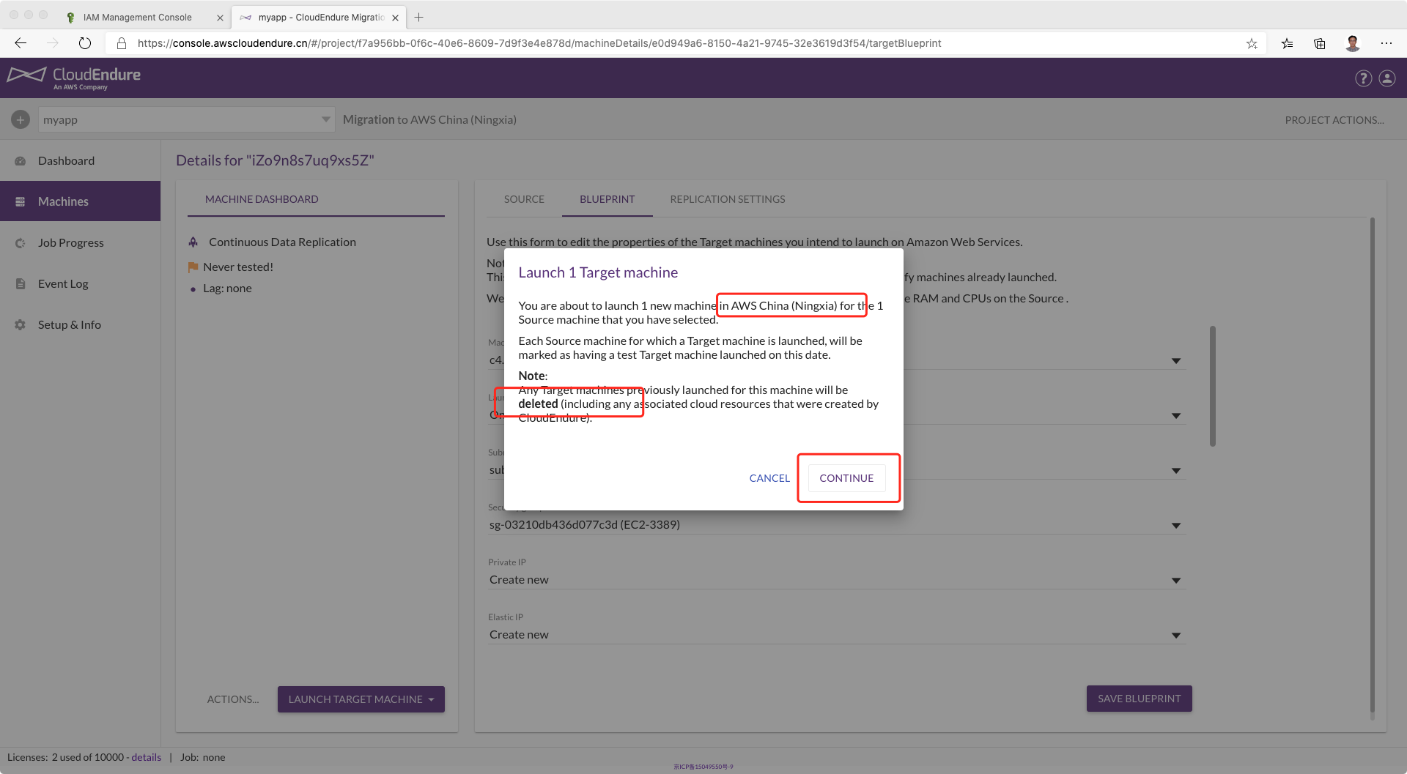Open the user account icon in header
The width and height of the screenshot is (1407, 774).
click(1387, 78)
